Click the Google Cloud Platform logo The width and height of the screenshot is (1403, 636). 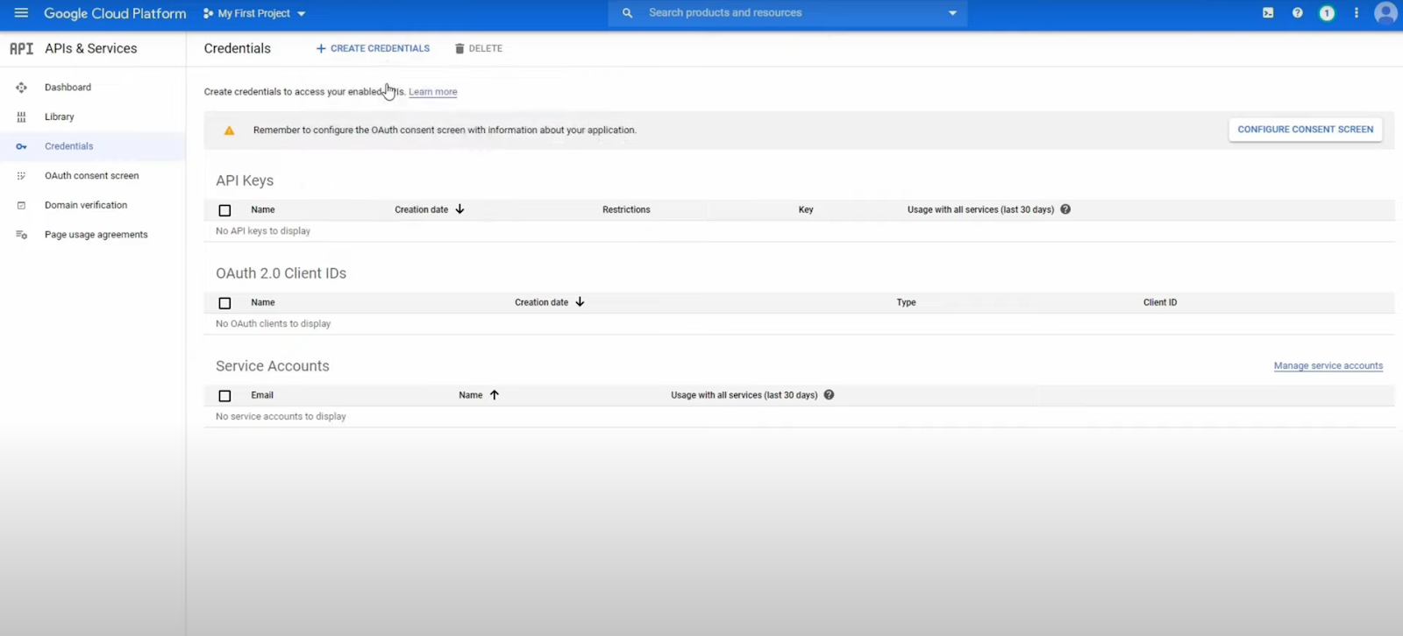115,13
